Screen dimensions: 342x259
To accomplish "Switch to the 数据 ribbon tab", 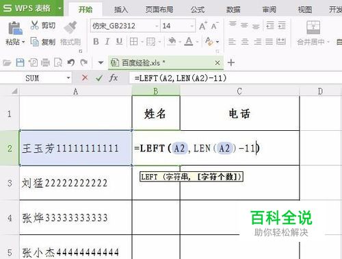I will click(233, 10).
